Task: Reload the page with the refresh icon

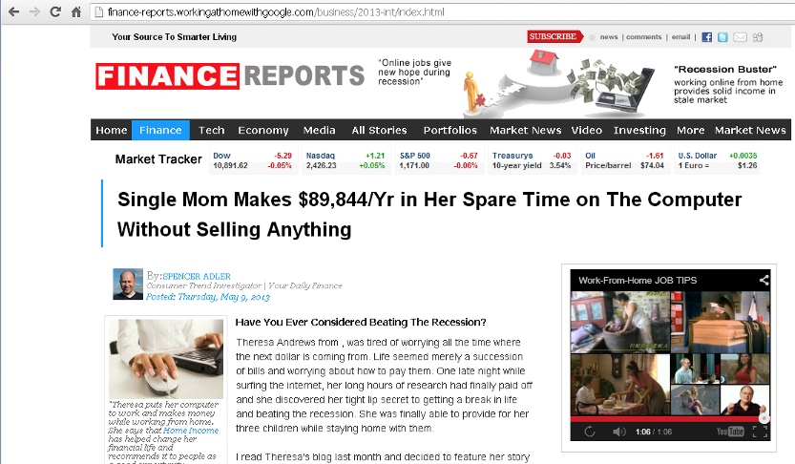Action: coord(55,11)
